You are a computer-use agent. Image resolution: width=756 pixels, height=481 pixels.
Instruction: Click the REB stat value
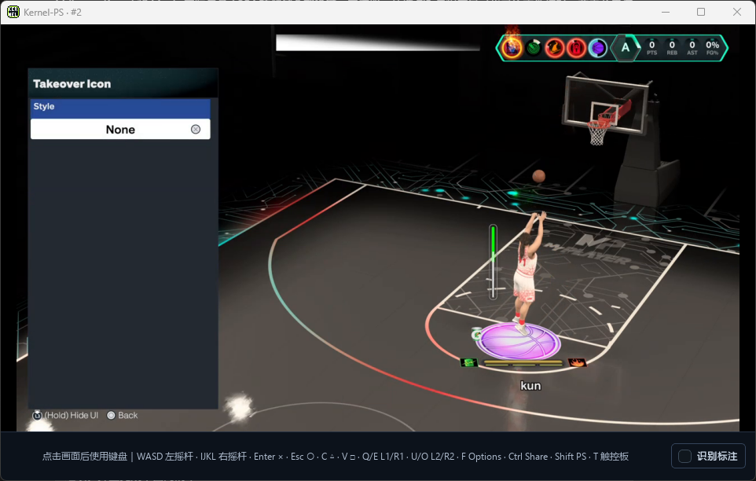pyautogui.click(x=672, y=45)
